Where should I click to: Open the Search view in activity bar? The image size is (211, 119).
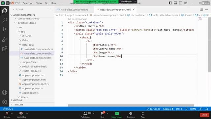point(4,20)
